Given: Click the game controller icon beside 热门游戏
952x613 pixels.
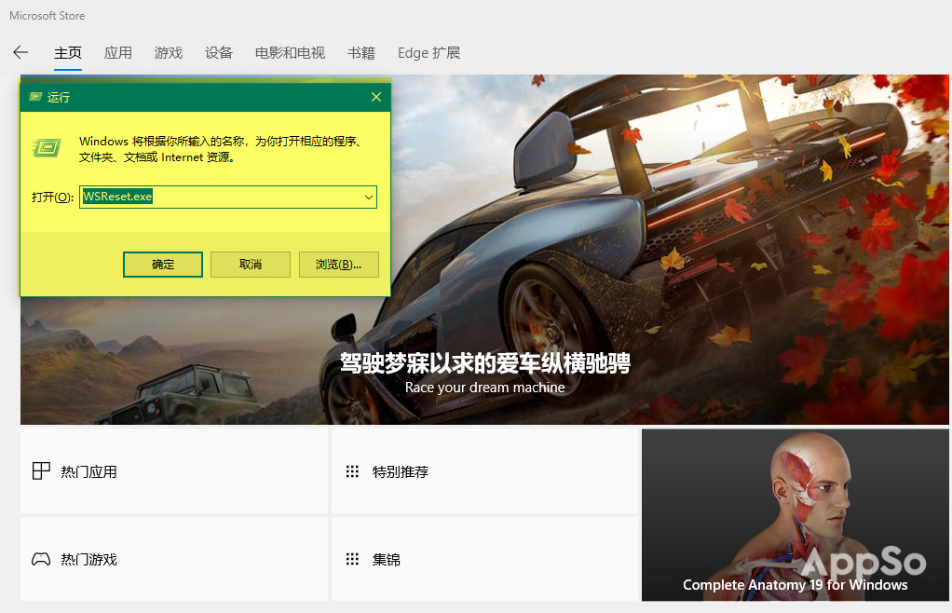Looking at the screenshot, I should pyautogui.click(x=41, y=559).
